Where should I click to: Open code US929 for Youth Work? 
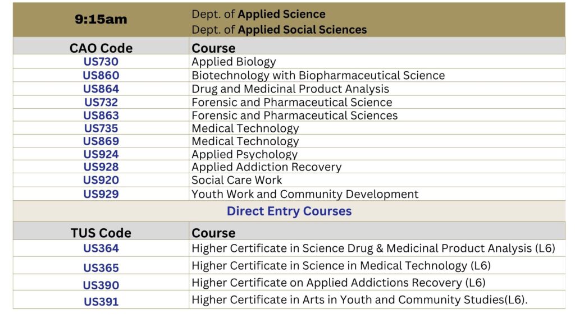(x=101, y=194)
